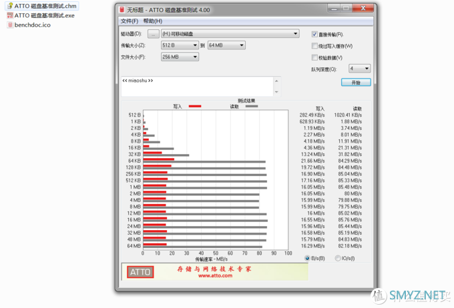This screenshot has height=308, width=454.
Task: Click the 传输速率 - MB/s axis label
Action: (x=212, y=259)
